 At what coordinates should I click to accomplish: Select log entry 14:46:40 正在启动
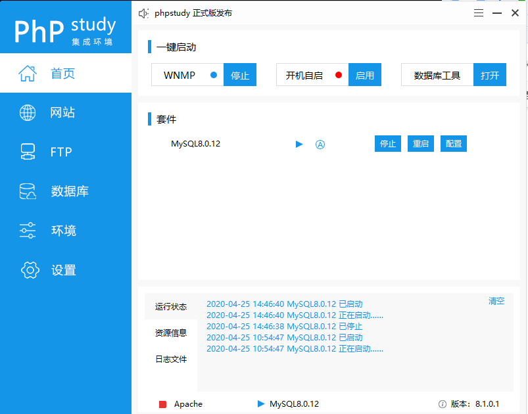click(x=295, y=315)
